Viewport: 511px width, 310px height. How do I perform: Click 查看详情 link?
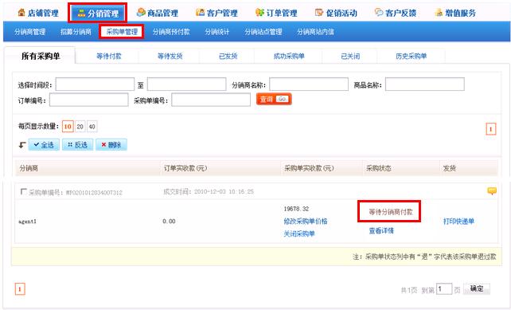point(381,231)
